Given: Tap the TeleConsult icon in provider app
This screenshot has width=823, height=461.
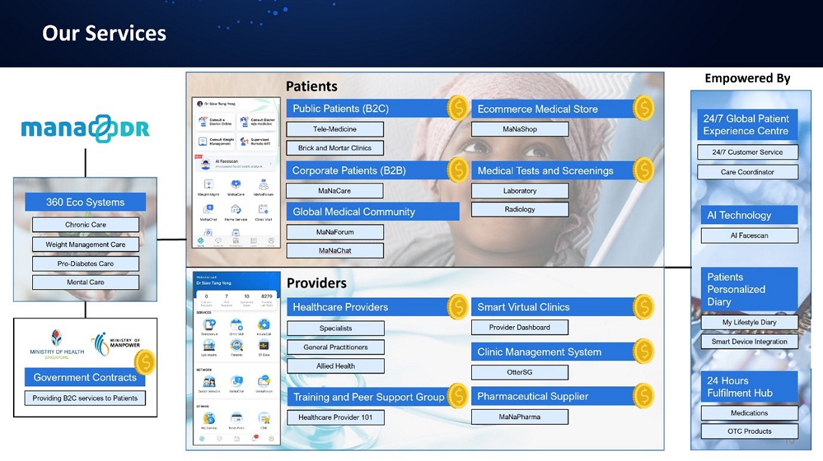Looking at the screenshot, I should pyautogui.click(x=209, y=325).
